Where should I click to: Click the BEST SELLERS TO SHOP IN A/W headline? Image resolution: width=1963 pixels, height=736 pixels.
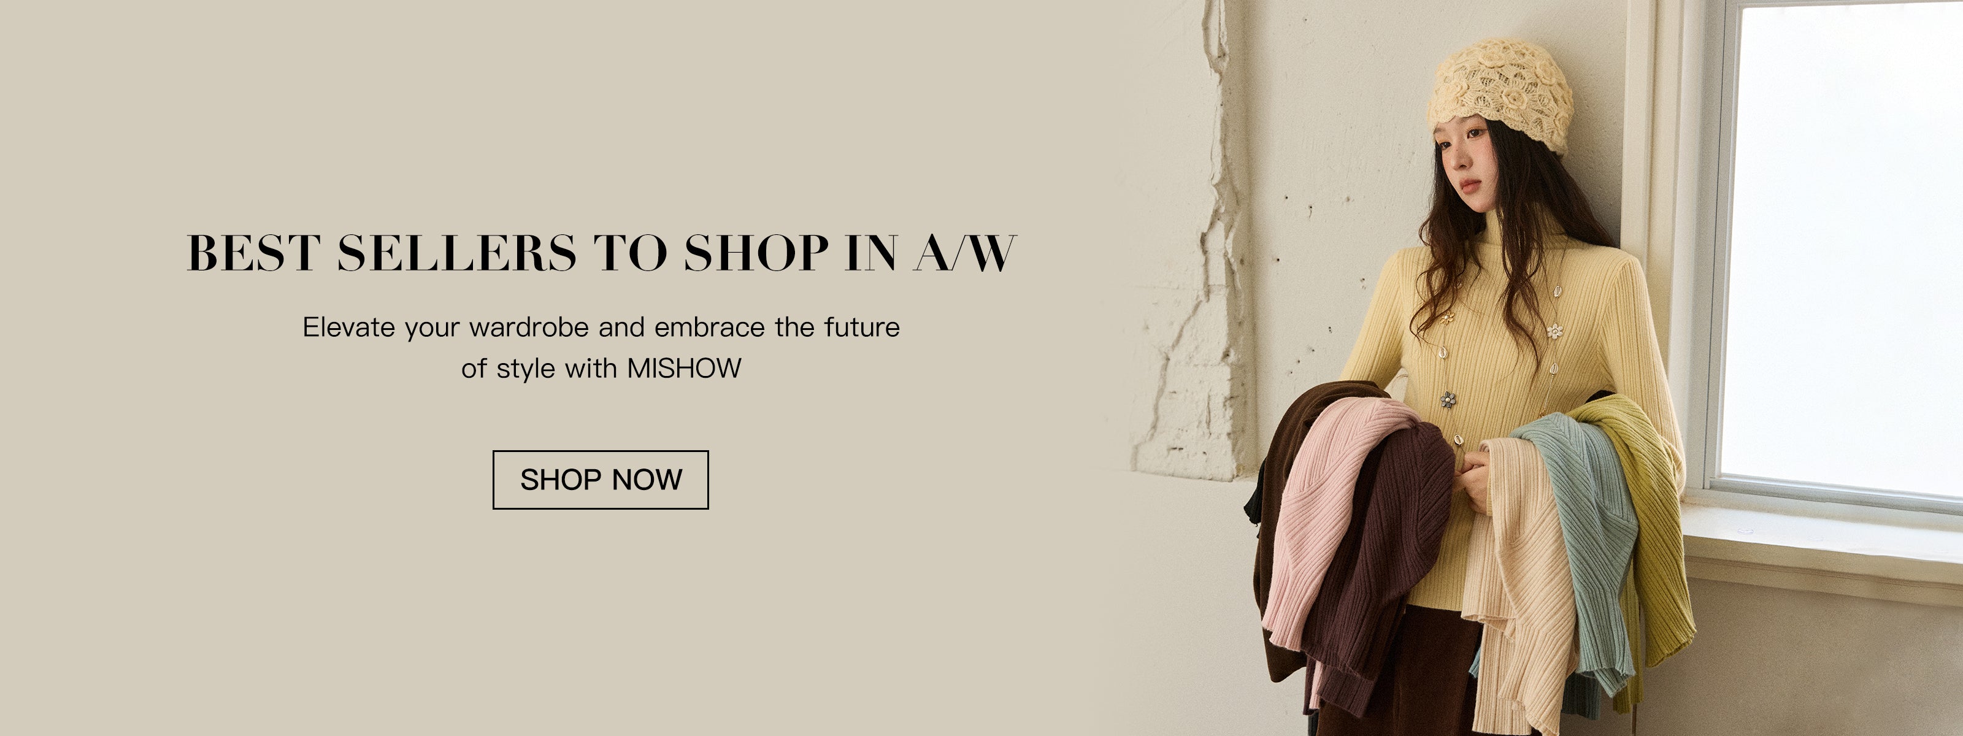[601, 252]
